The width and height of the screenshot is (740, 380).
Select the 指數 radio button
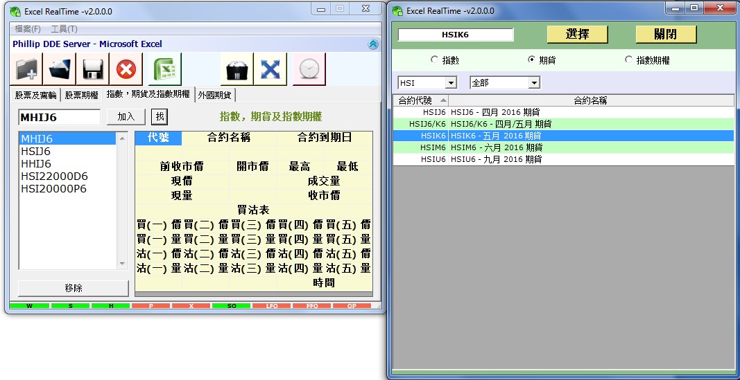coord(435,60)
